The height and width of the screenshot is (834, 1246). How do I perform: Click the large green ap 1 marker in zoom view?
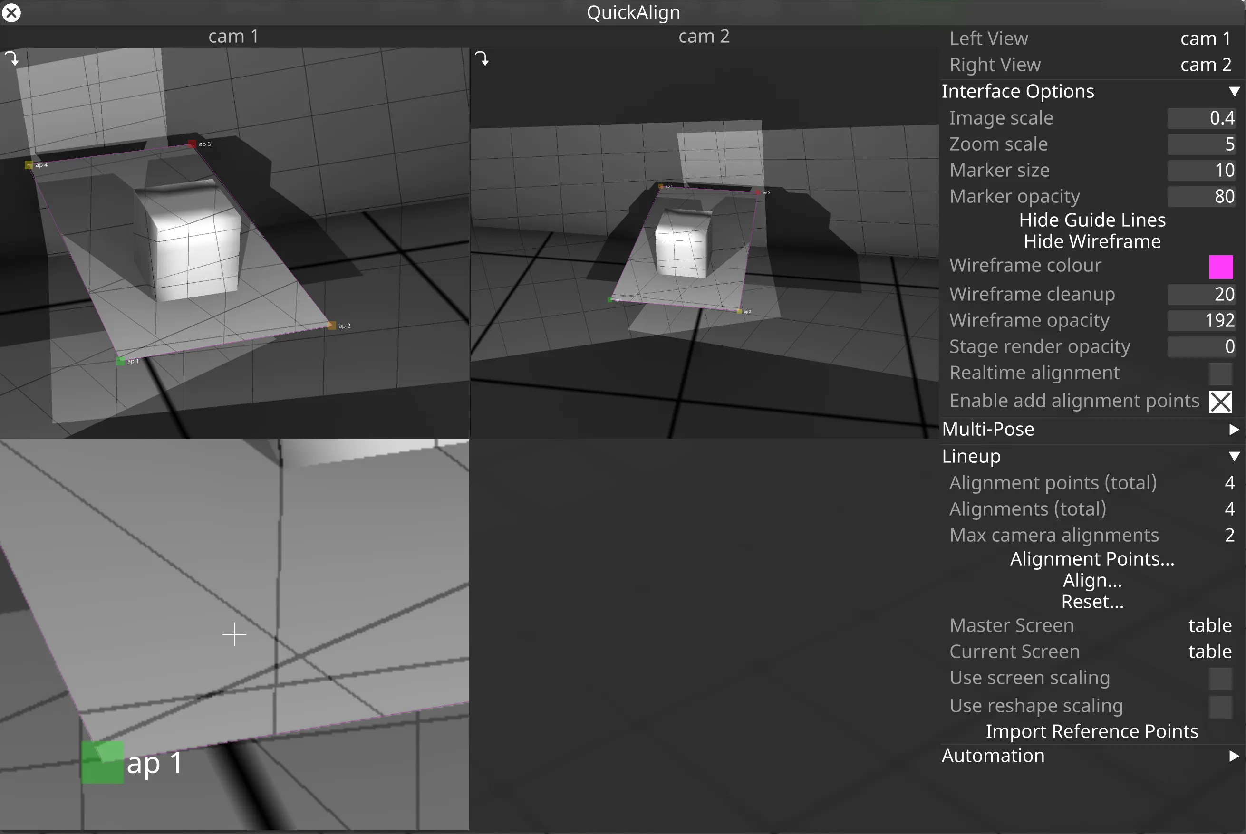pyautogui.click(x=102, y=762)
